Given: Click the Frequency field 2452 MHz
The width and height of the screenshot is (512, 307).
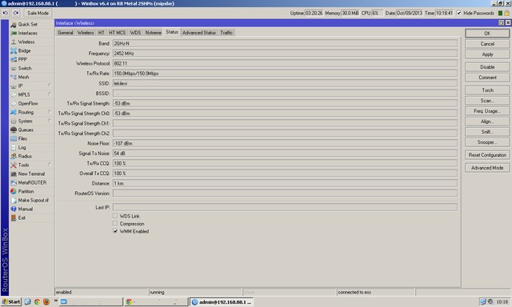Looking at the screenshot, I should pos(285,54).
